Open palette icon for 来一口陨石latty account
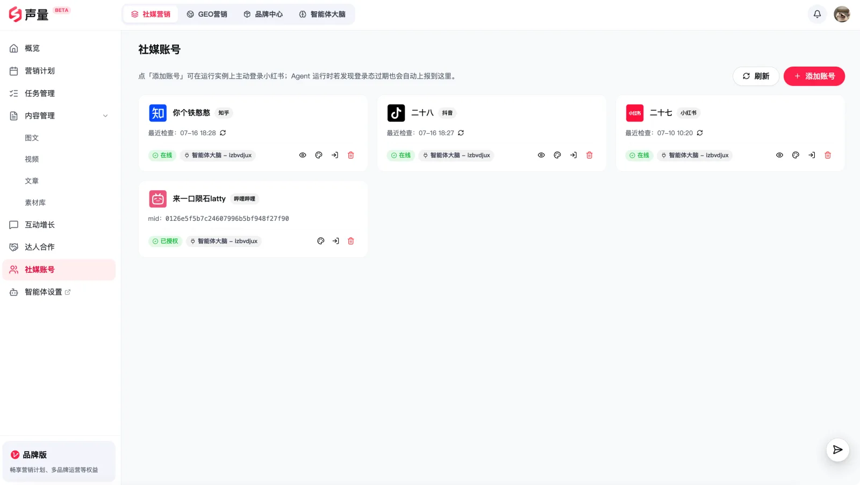 point(321,241)
